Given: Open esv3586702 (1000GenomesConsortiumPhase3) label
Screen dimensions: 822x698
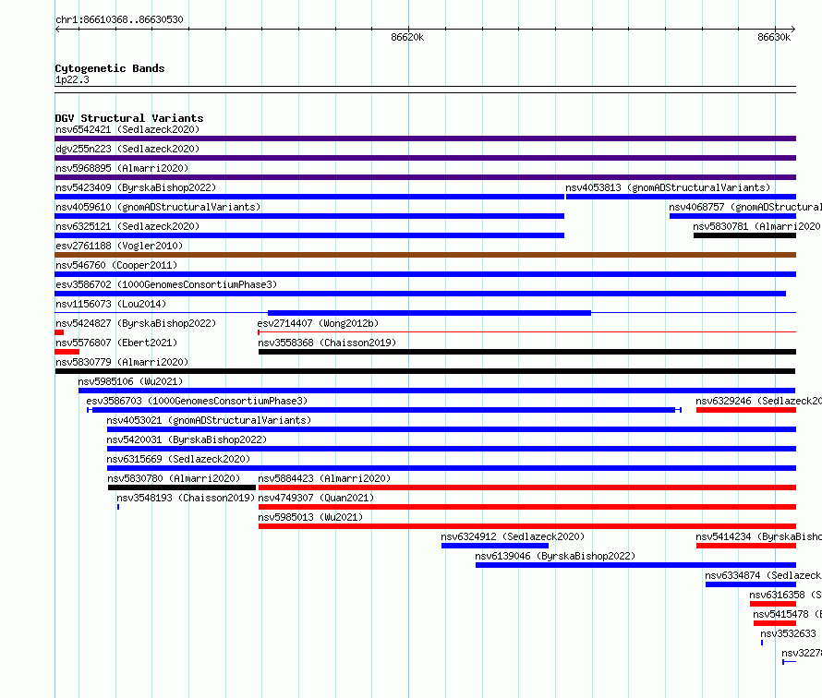Looking at the screenshot, I should [x=166, y=284].
